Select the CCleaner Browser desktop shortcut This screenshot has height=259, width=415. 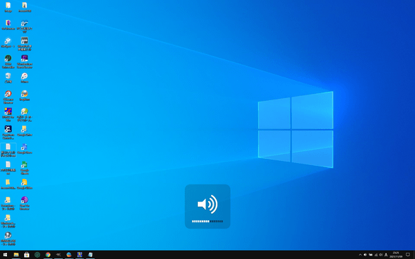[x=8, y=97]
